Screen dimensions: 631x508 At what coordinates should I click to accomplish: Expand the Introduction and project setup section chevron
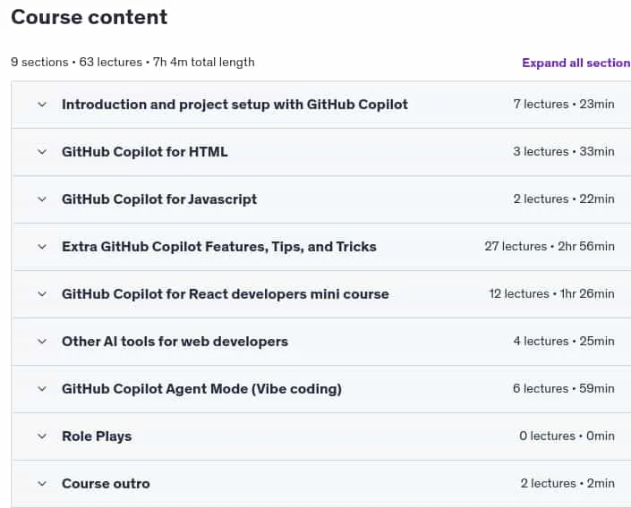[x=42, y=105]
